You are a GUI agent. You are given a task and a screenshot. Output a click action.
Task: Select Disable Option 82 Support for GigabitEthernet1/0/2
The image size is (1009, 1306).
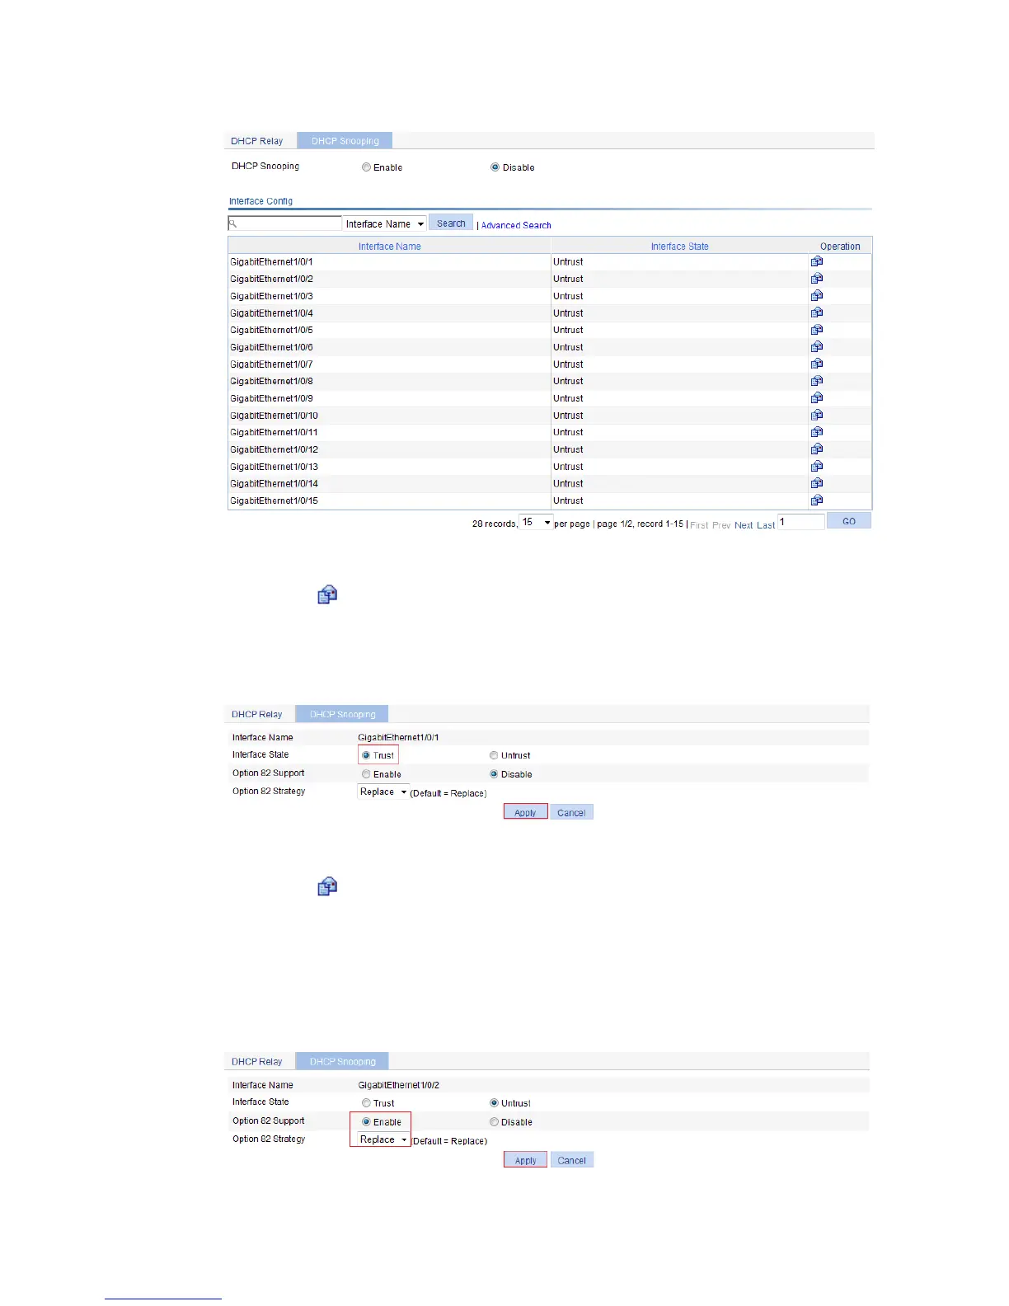click(x=494, y=1122)
